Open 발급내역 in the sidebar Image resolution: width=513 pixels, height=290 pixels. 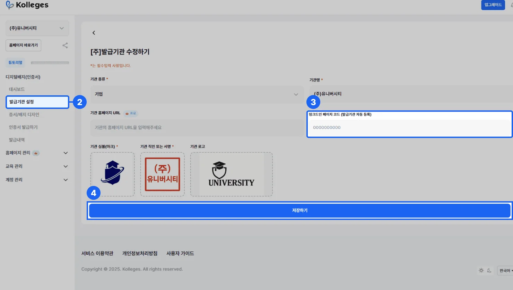pyautogui.click(x=17, y=140)
